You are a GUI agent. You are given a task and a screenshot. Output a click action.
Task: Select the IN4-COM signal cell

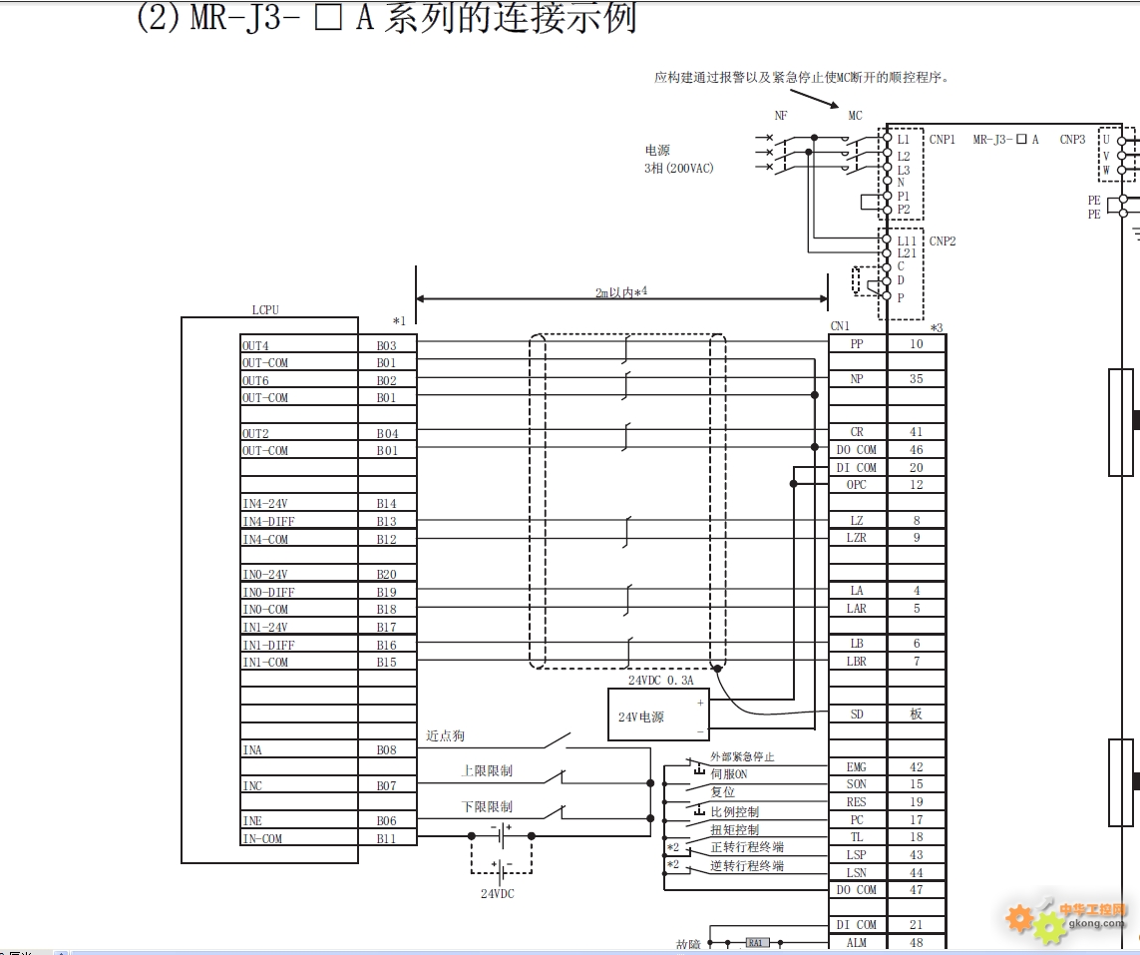[299, 539]
